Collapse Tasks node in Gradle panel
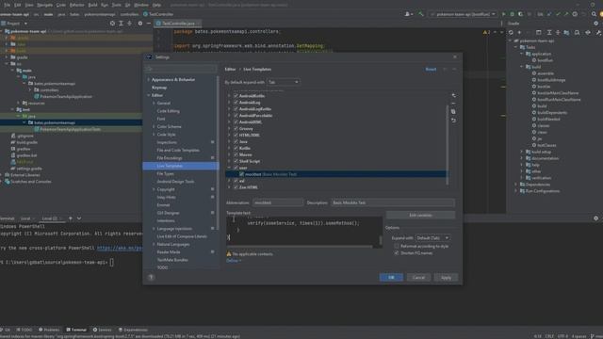Image resolution: width=603 pixels, height=339 pixels. point(516,47)
